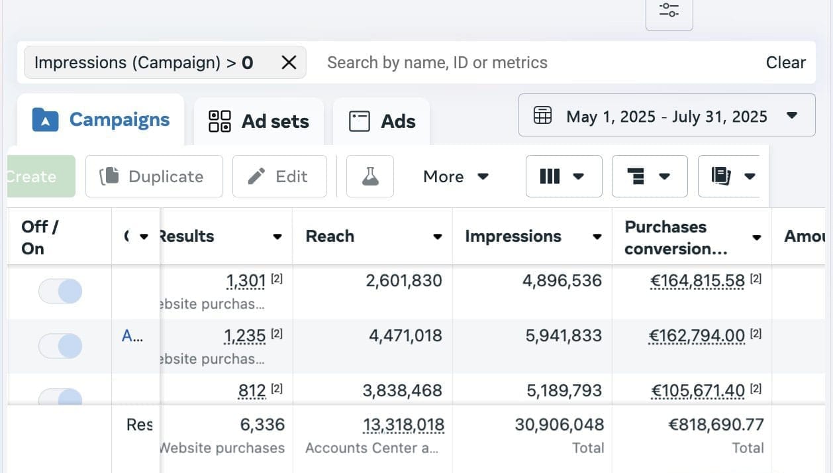Expand the May 1 – July 31 date range dropdown
The height and width of the screenshot is (473, 833).
click(x=791, y=116)
